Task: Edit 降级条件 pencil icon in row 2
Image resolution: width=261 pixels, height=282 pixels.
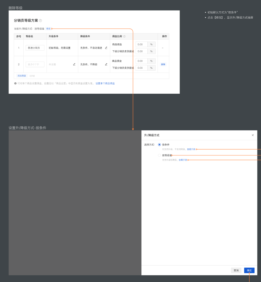Action: pyautogui.click(x=106, y=64)
